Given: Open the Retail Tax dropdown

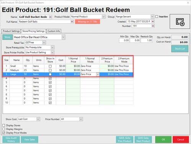Looking at the screenshot, I should (44, 42).
